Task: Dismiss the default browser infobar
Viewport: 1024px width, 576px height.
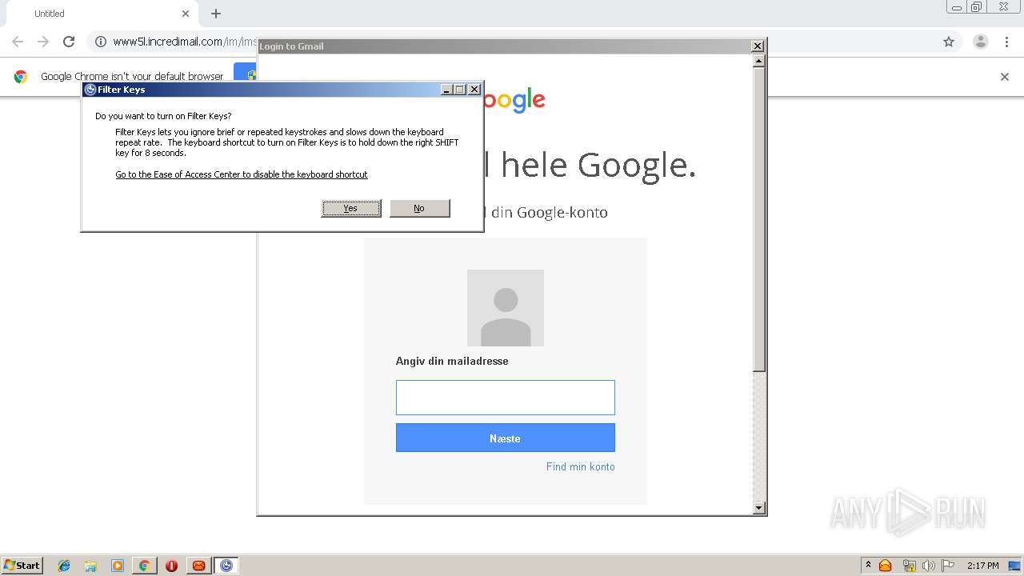Action: 1005,77
